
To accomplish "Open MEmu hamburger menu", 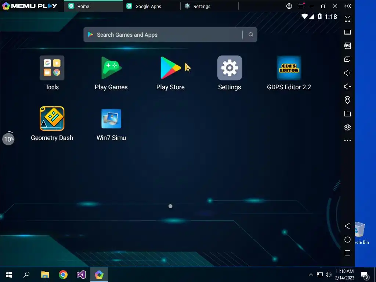I will tap(301, 6).
